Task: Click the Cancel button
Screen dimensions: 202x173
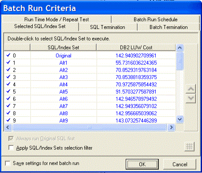Action: [180, 164]
